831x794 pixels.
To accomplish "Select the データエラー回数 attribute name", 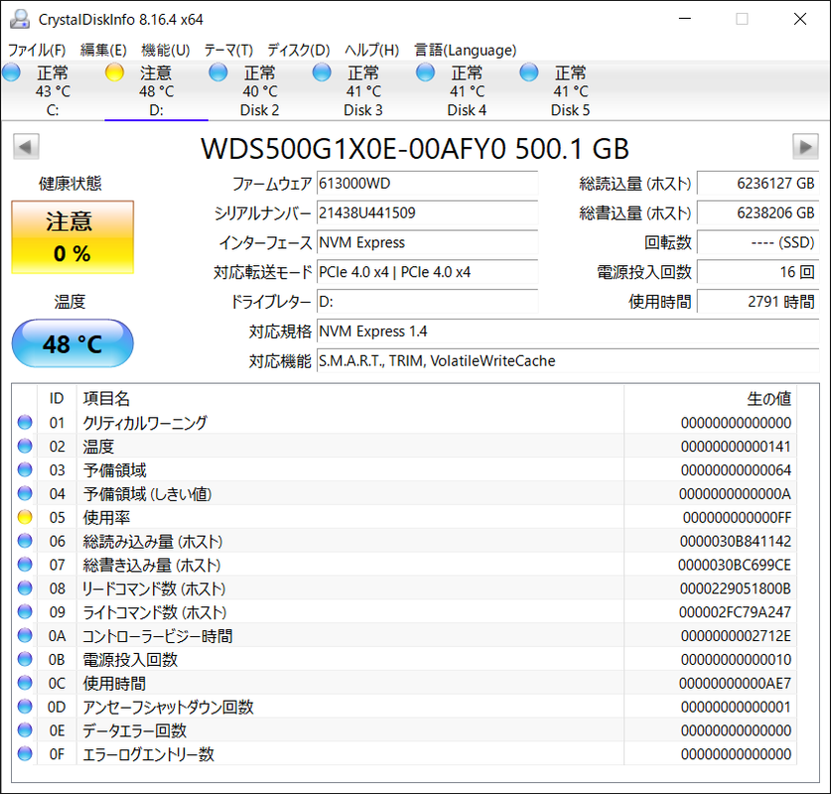I will 135,730.
